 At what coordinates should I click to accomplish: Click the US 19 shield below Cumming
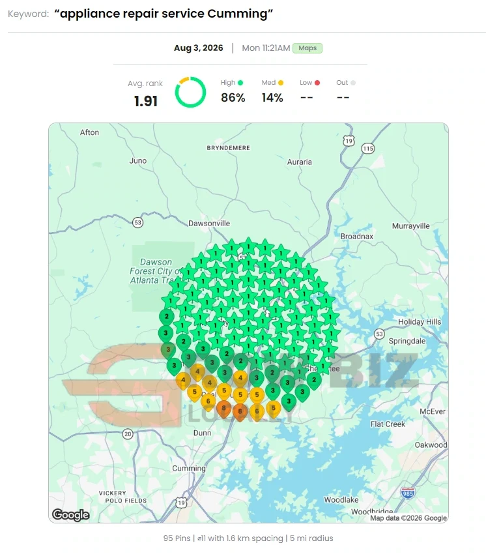[181, 503]
